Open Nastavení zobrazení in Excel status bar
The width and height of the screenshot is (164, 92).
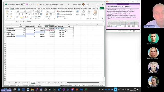coord(66,85)
